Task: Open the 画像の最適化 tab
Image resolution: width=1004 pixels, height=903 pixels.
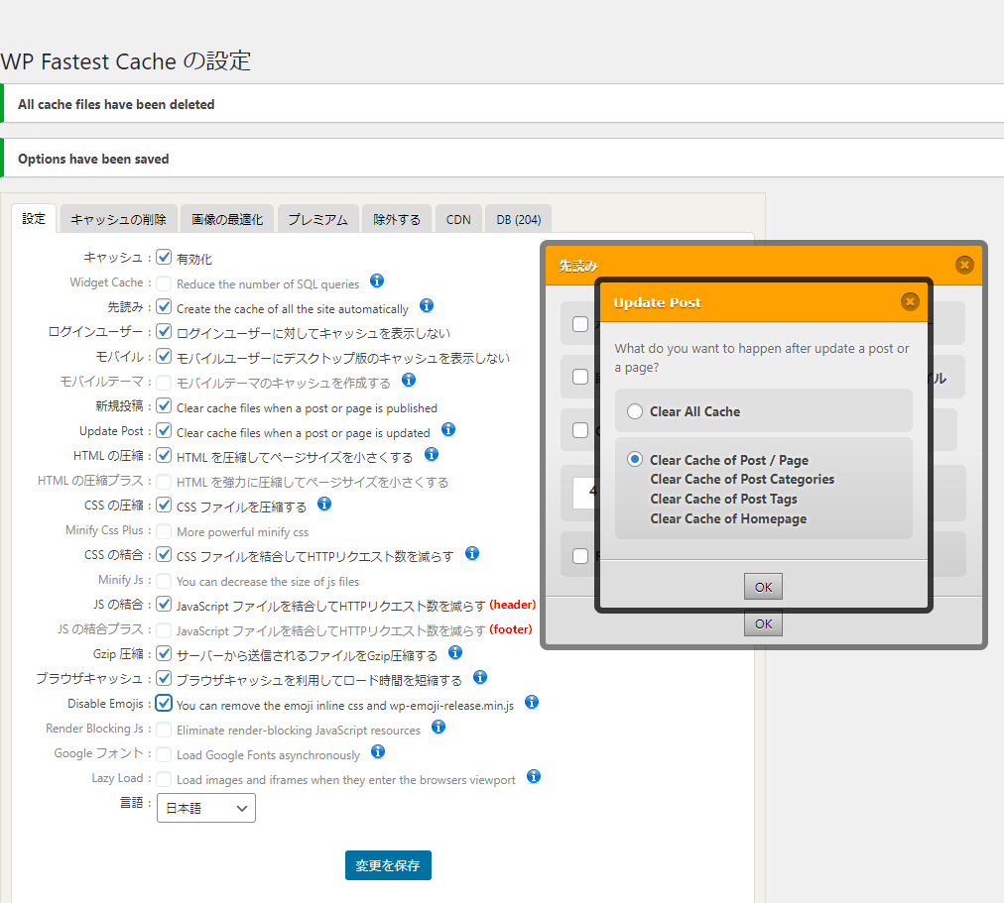Action: [x=227, y=219]
